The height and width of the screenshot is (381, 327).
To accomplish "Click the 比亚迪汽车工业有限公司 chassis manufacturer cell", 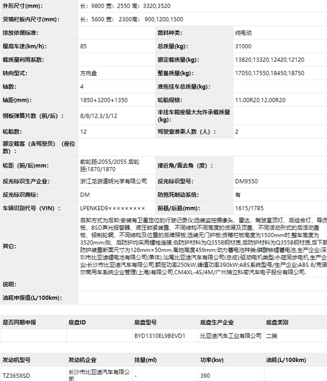I will pyautogui.click(x=231, y=336).
